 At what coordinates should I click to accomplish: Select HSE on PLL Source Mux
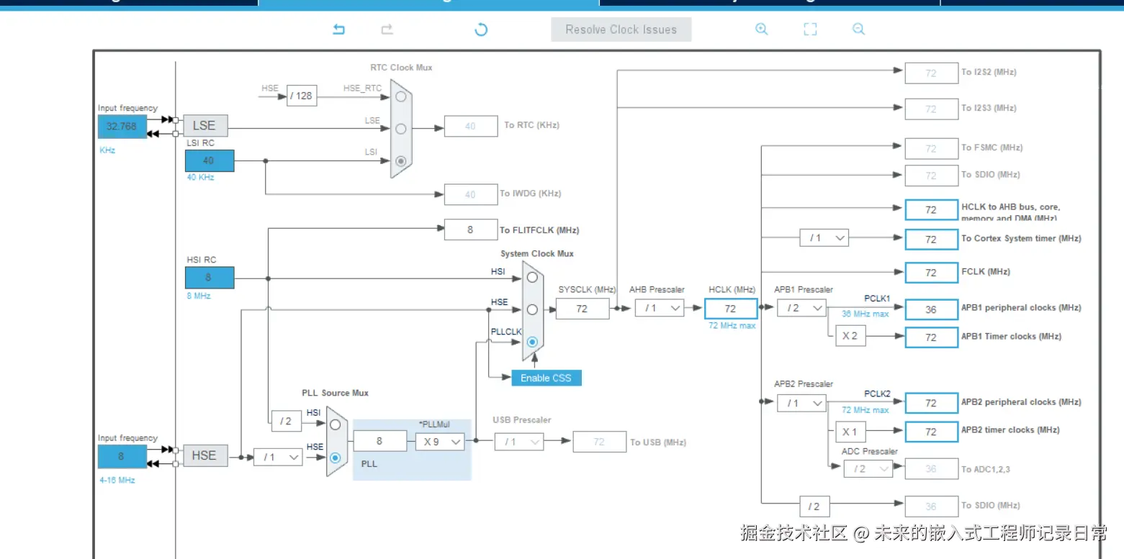[x=335, y=457]
